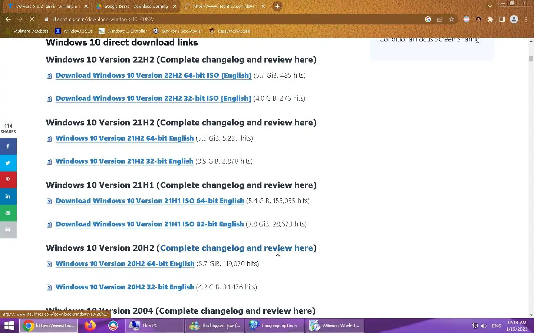Open Windows ISOs bookmark

(74, 31)
